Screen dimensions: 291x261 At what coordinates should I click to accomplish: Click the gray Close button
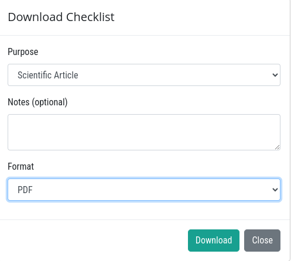pos(262,241)
